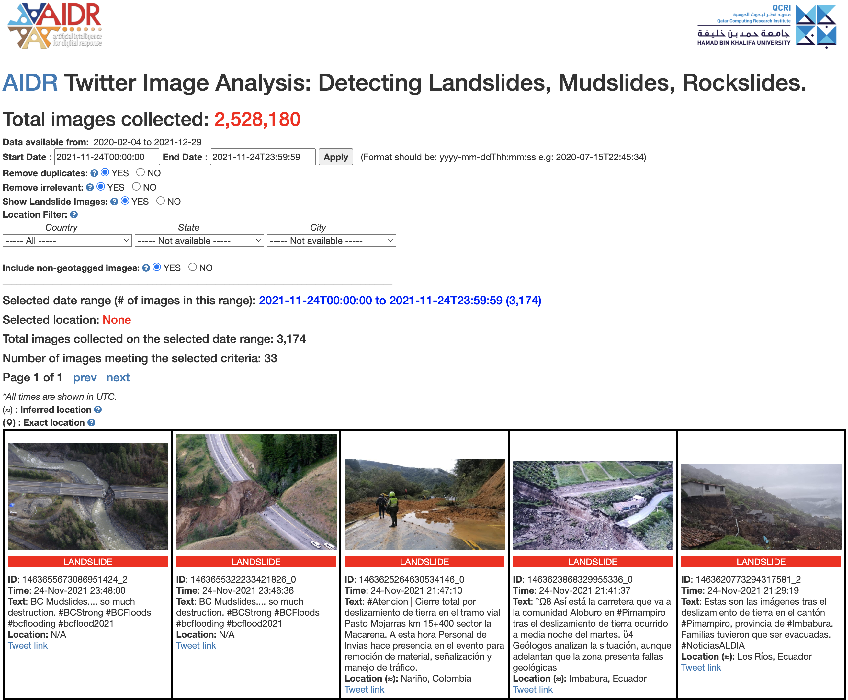Click help icon next to Location Filter

click(74, 214)
